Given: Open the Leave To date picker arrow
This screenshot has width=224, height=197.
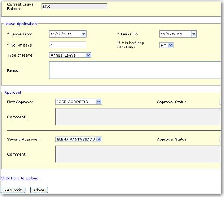Looking at the screenshot, I should point(194,34).
